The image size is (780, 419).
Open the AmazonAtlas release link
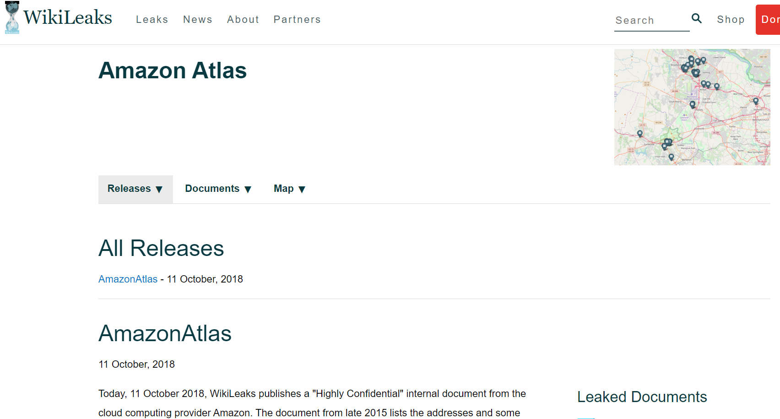click(128, 279)
